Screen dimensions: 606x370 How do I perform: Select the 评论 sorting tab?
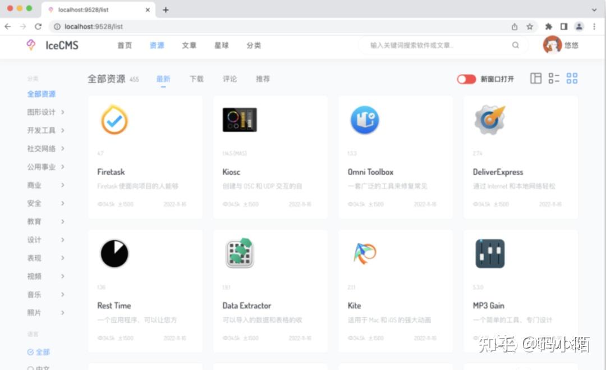point(229,79)
